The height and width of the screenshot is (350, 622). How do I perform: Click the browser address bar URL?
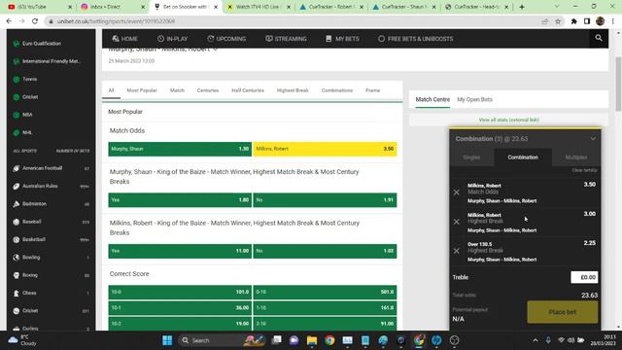coord(116,21)
